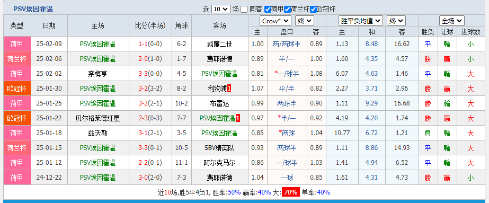Click the red card badge next to 利物浦

tap(229, 89)
